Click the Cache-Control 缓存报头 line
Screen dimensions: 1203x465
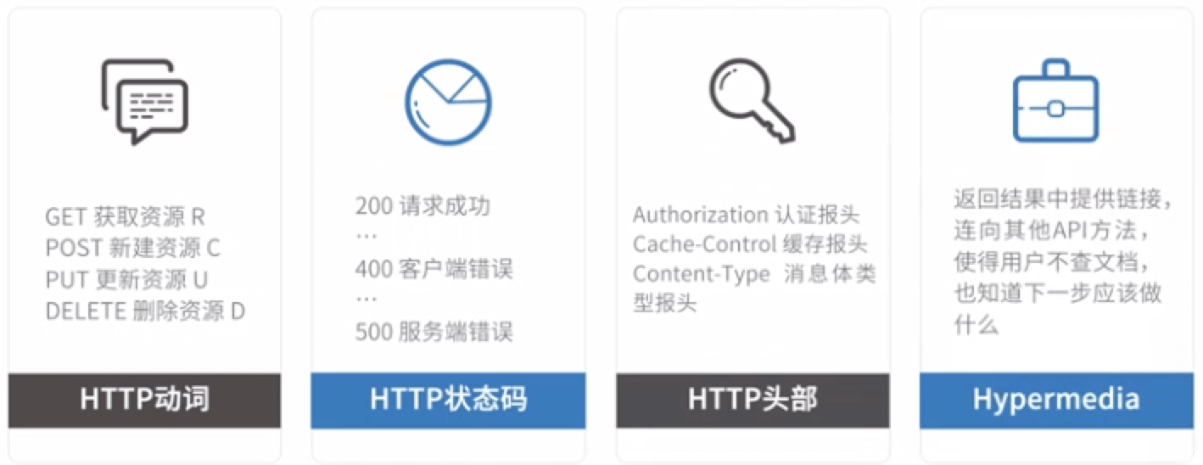tap(750, 245)
